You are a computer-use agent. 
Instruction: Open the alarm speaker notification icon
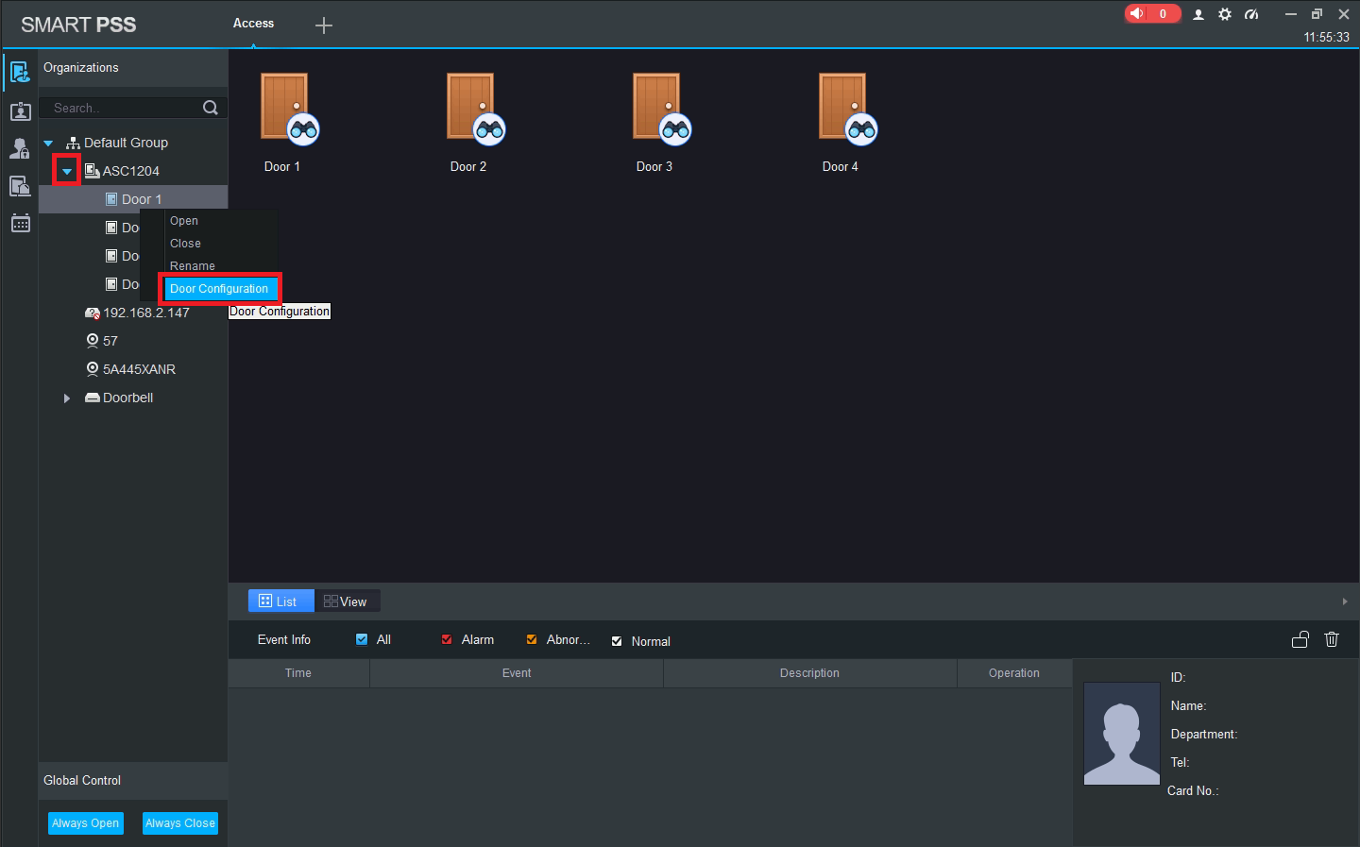[x=1138, y=13]
